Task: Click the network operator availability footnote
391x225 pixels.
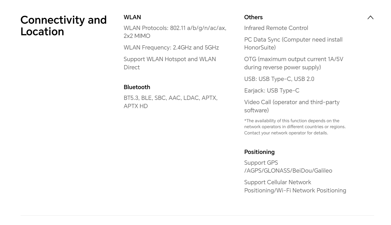Action: 295,127
